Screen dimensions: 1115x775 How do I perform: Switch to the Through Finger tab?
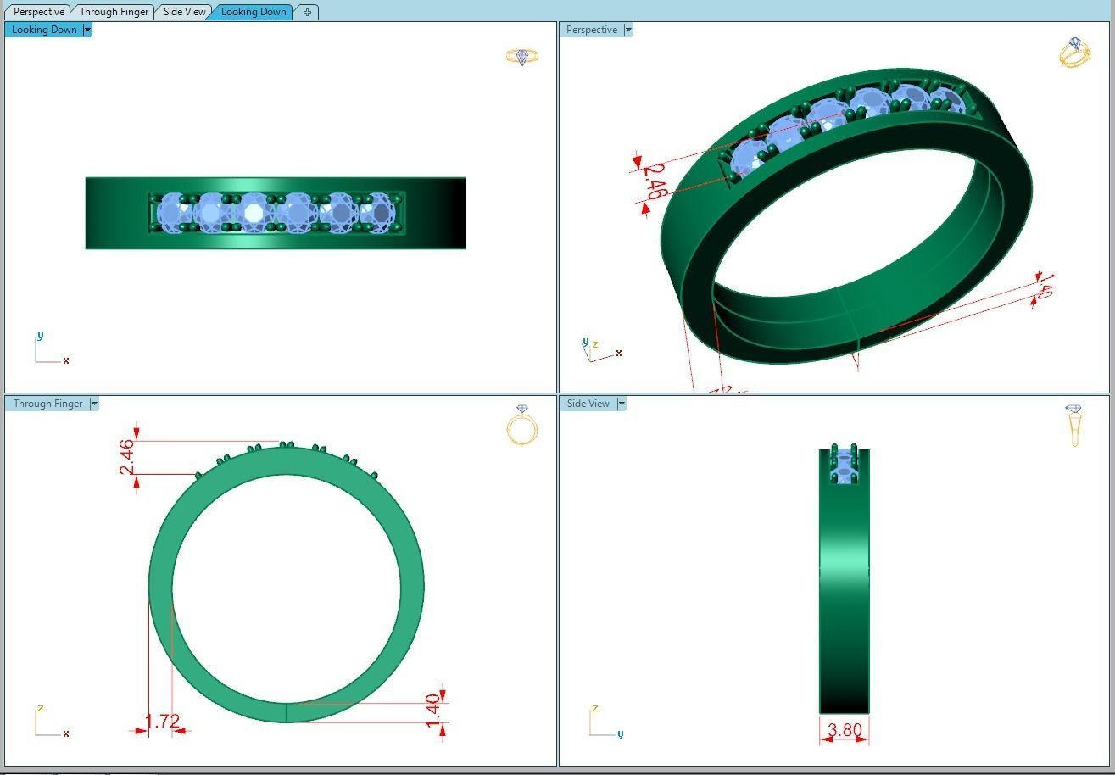114,12
